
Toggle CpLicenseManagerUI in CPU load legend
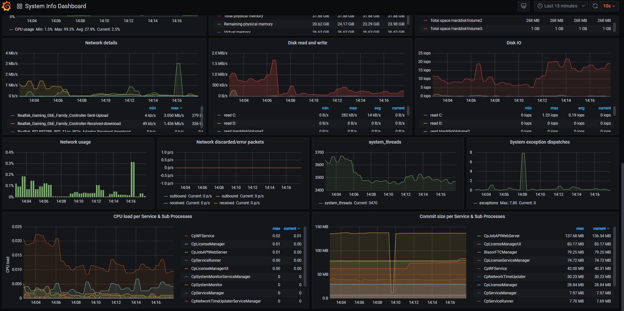210,269
